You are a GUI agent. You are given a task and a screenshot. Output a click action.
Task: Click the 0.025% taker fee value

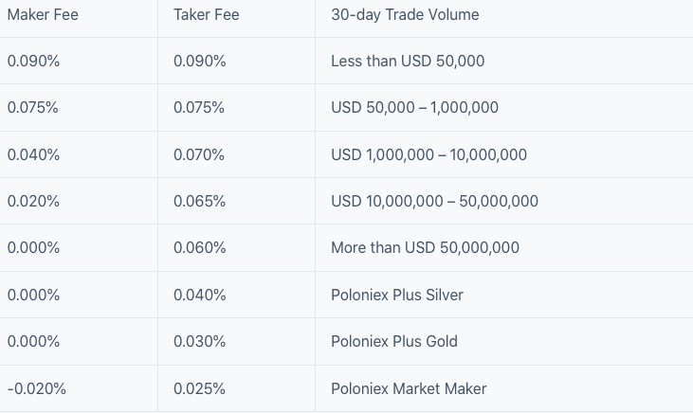[x=199, y=388]
